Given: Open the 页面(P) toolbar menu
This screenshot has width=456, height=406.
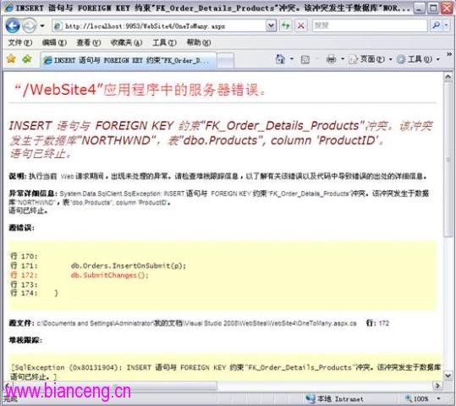Looking at the screenshot, I should coord(370,59).
